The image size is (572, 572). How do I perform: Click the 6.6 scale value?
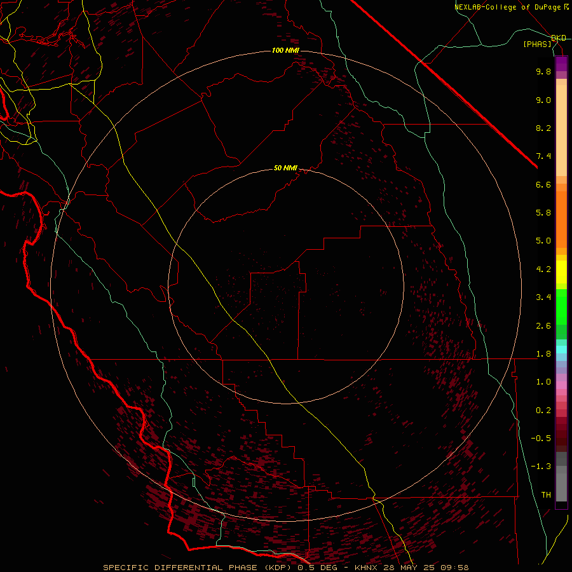pyautogui.click(x=543, y=184)
